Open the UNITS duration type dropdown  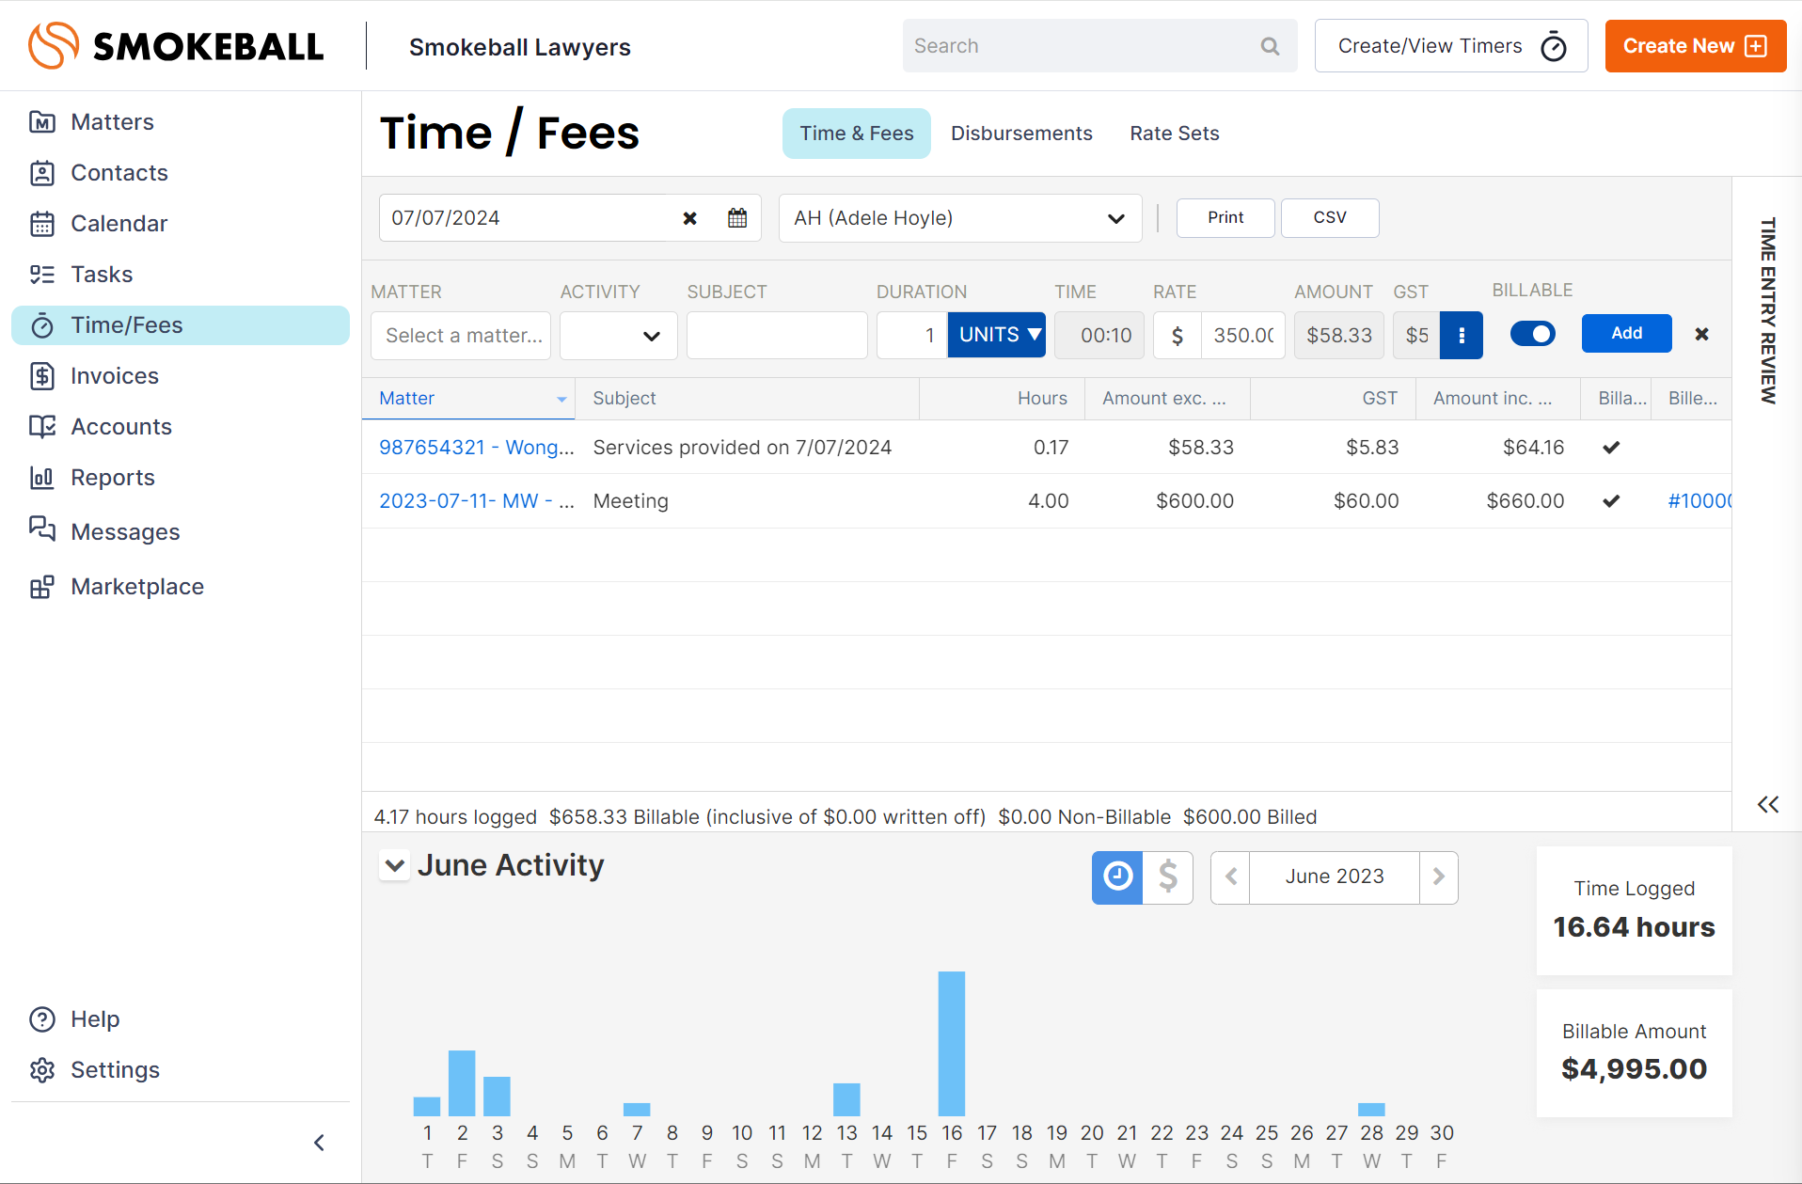[x=997, y=335]
